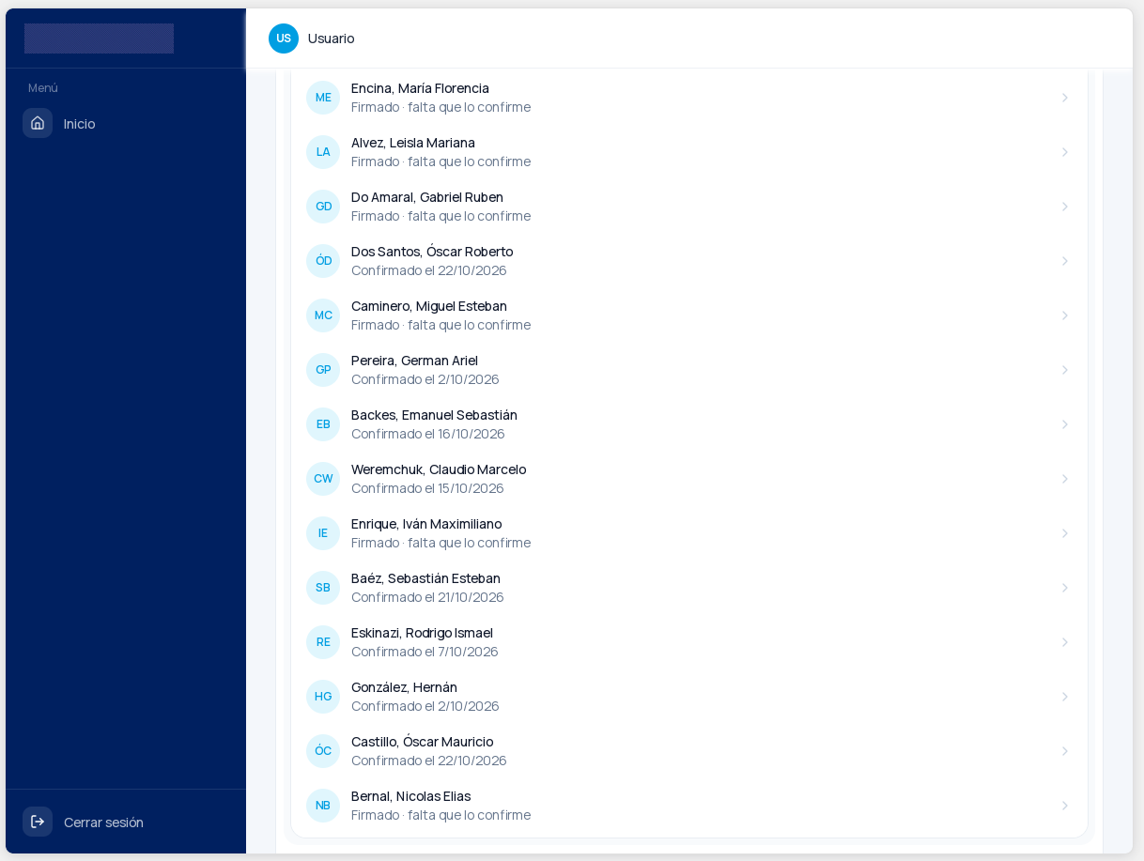Click the Cerrar sesión logout icon

(x=38, y=822)
